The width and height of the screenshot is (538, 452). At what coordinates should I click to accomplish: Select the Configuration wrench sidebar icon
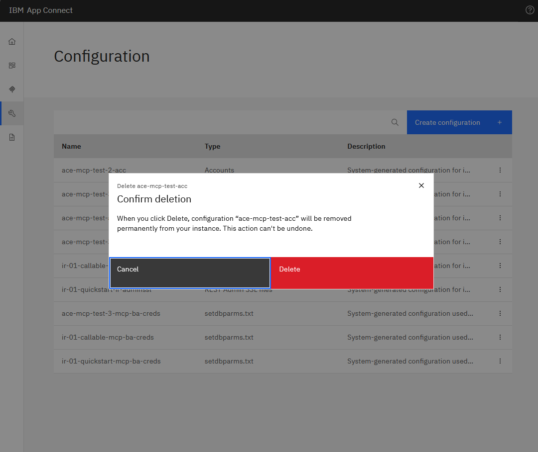[x=12, y=113]
